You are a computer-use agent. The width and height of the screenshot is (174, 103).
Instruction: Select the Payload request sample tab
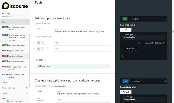(126, 92)
